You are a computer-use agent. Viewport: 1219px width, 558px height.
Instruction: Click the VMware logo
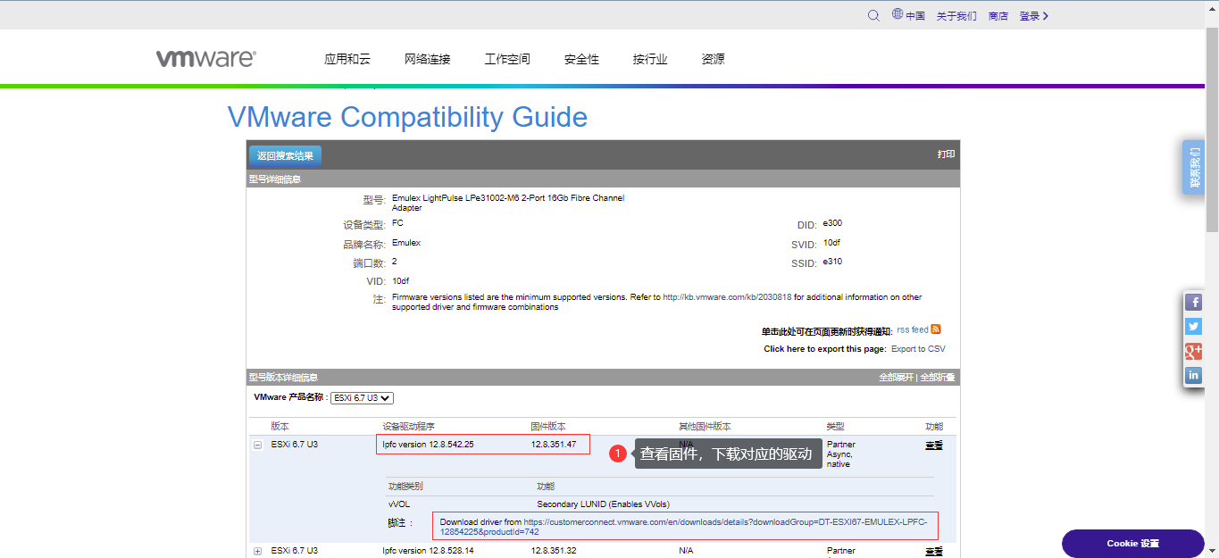(x=205, y=58)
